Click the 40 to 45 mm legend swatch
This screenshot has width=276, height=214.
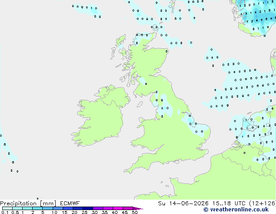point(118,208)
